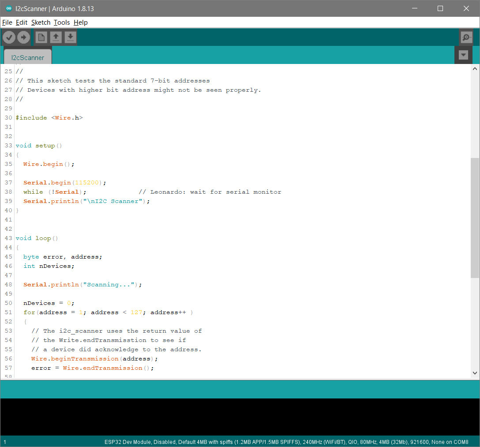Image resolution: width=480 pixels, height=447 pixels.
Task: Open the Edit menu
Action: [x=22, y=23]
